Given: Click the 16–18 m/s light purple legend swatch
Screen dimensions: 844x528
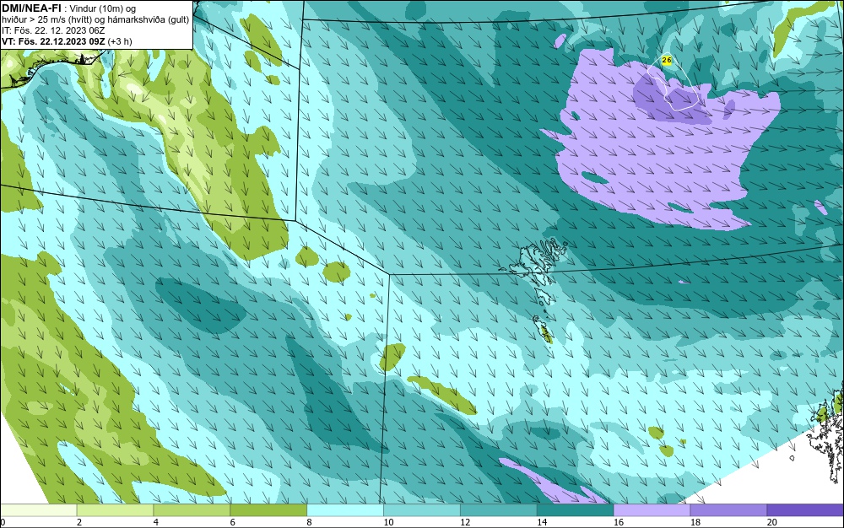Looking at the screenshot, I should click(652, 509).
